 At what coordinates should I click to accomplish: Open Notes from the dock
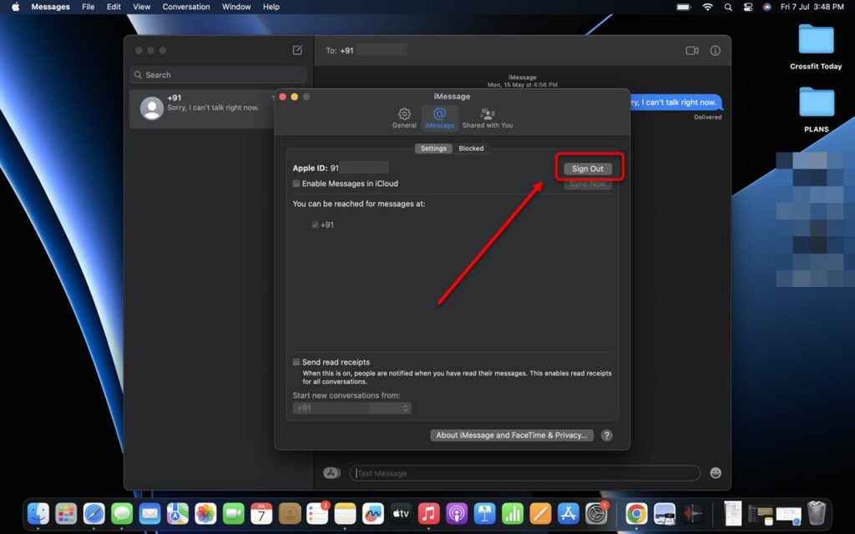pyautogui.click(x=345, y=513)
